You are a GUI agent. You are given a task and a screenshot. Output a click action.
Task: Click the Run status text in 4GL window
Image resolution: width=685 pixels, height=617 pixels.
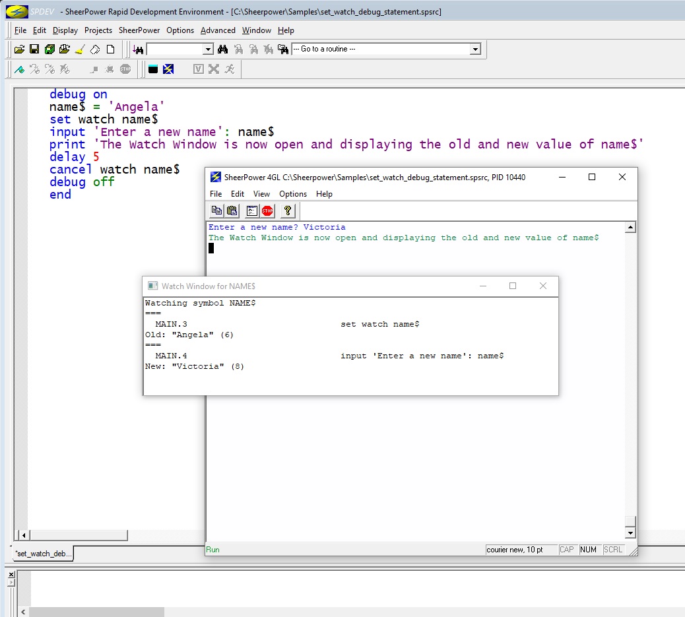pyautogui.click(x=212, y=550)
